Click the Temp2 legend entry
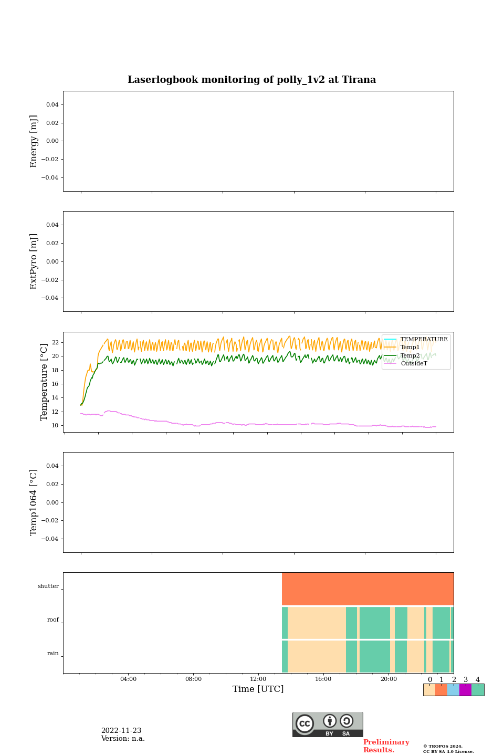504x756 pixels. pos(403,355)
